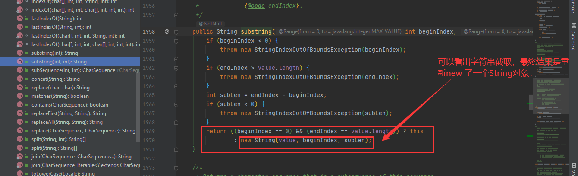Select lastIndexOf(char[], int, int, String, int) entry
The image size is (578, 176).
point(70,36)
